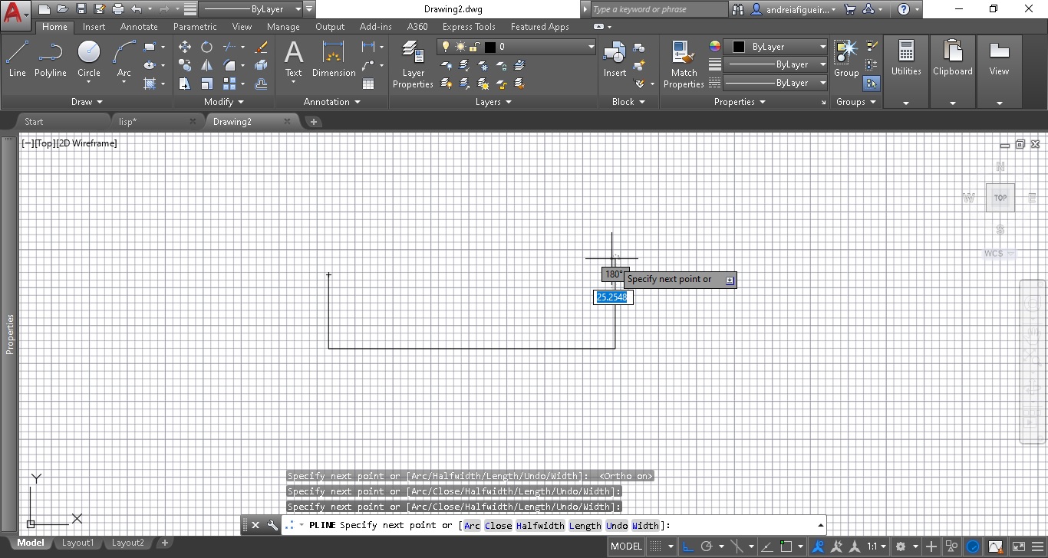The width and height of the screenshot is (1048, 558).
Task: Open the Customization wrench in command line
Action: [272, 525]
